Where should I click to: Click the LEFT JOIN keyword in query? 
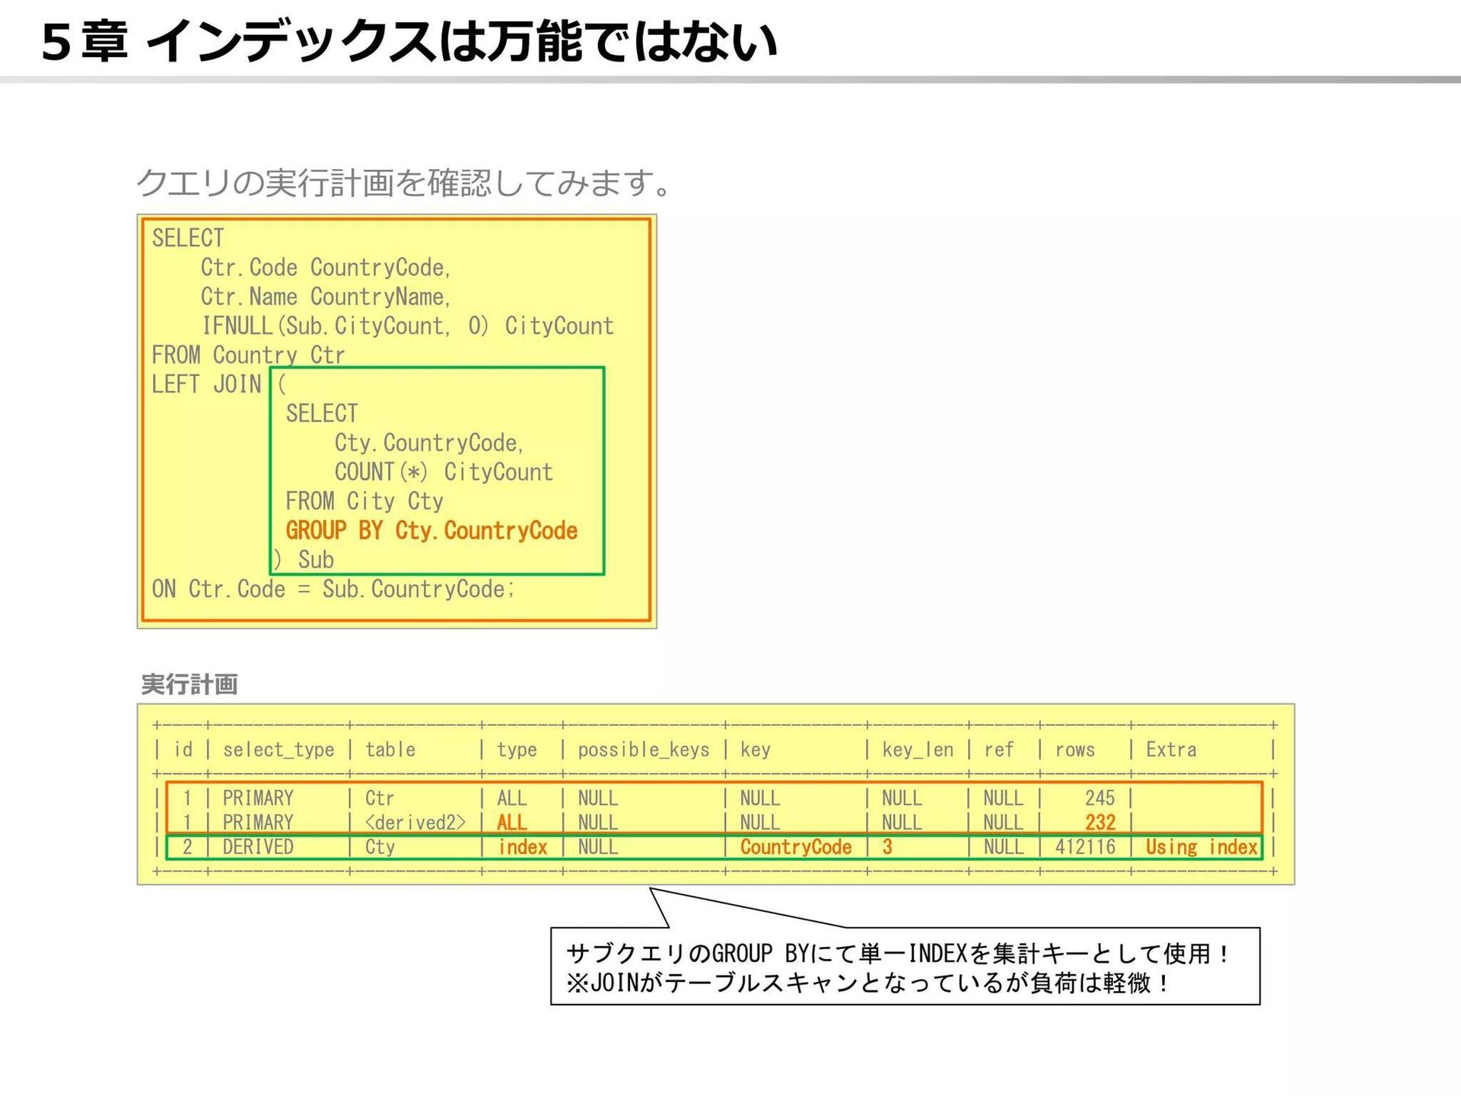coord(206,384)
